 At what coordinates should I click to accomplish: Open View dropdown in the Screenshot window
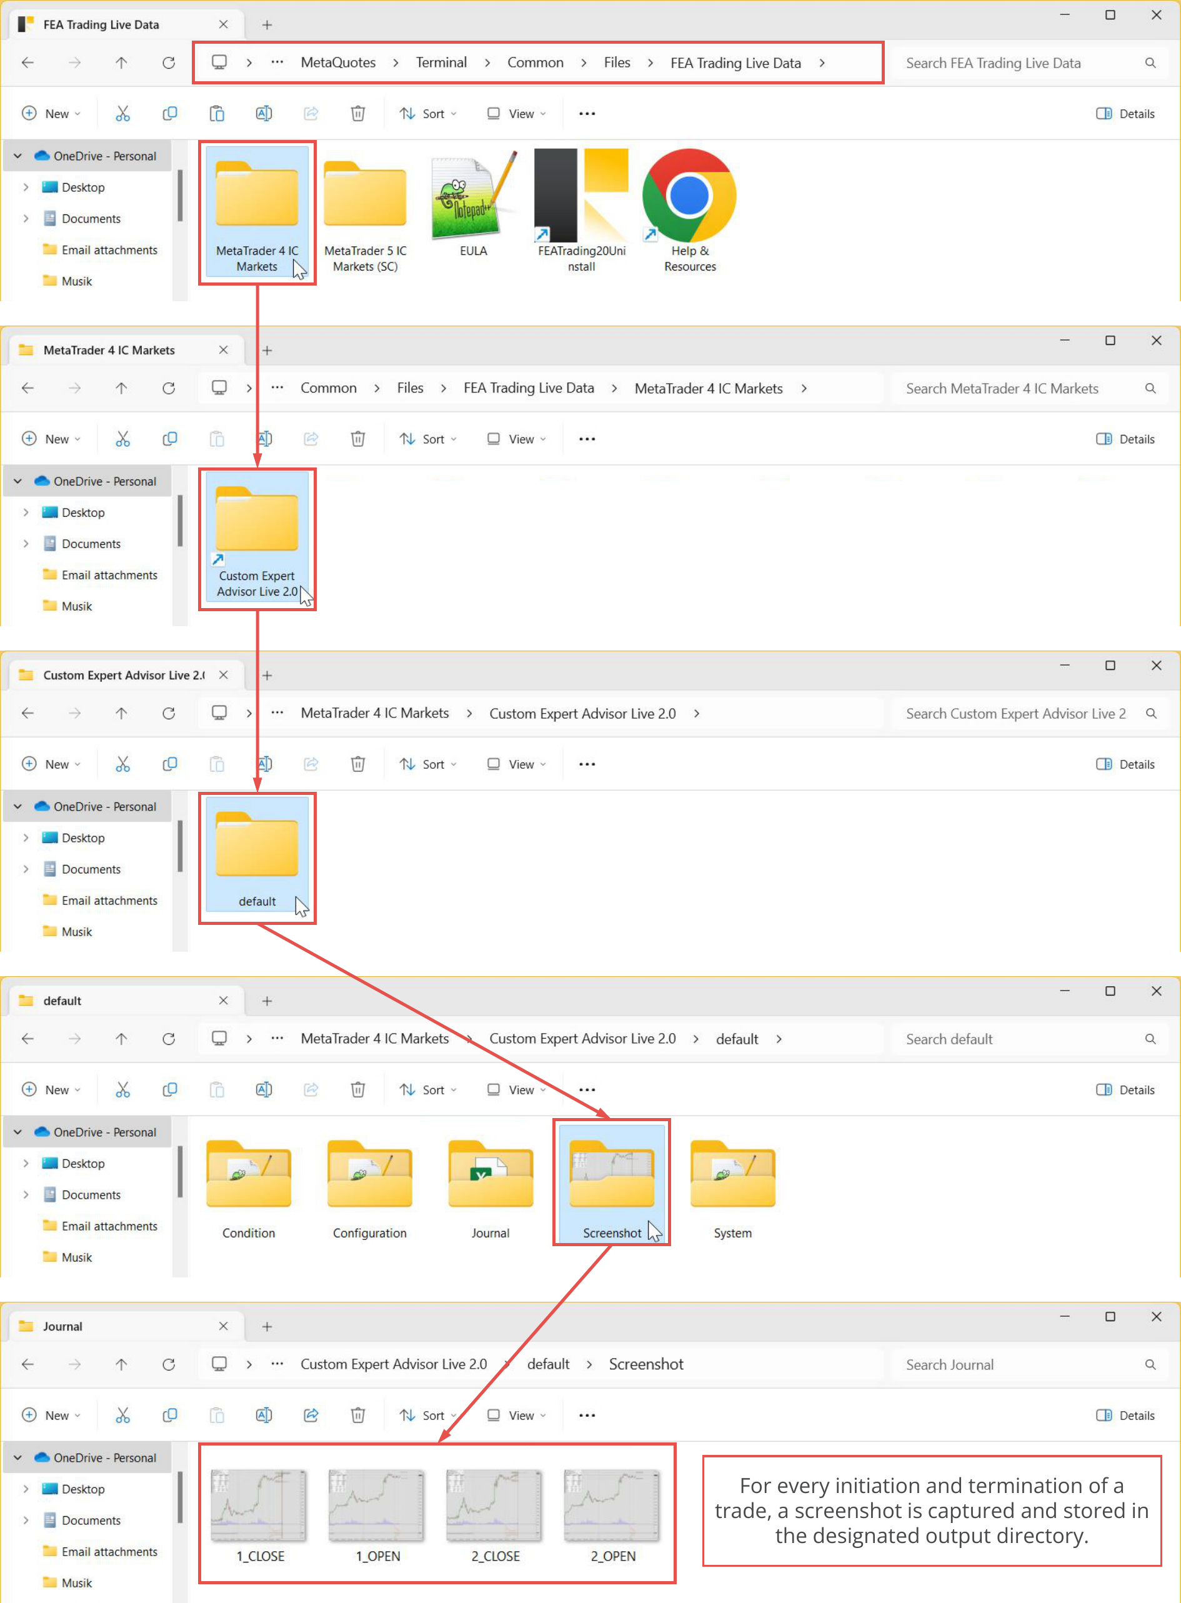(x=516, y=1416)
